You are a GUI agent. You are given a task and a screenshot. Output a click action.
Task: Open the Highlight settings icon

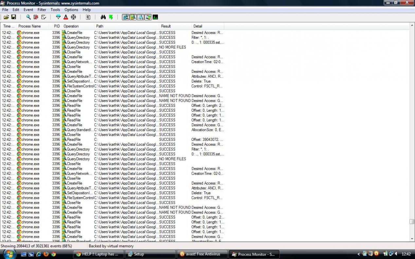66,17
